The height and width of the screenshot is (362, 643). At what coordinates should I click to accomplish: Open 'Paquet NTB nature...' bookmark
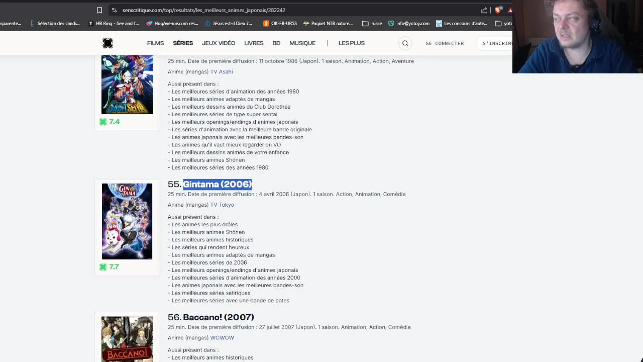coord(328,23)
